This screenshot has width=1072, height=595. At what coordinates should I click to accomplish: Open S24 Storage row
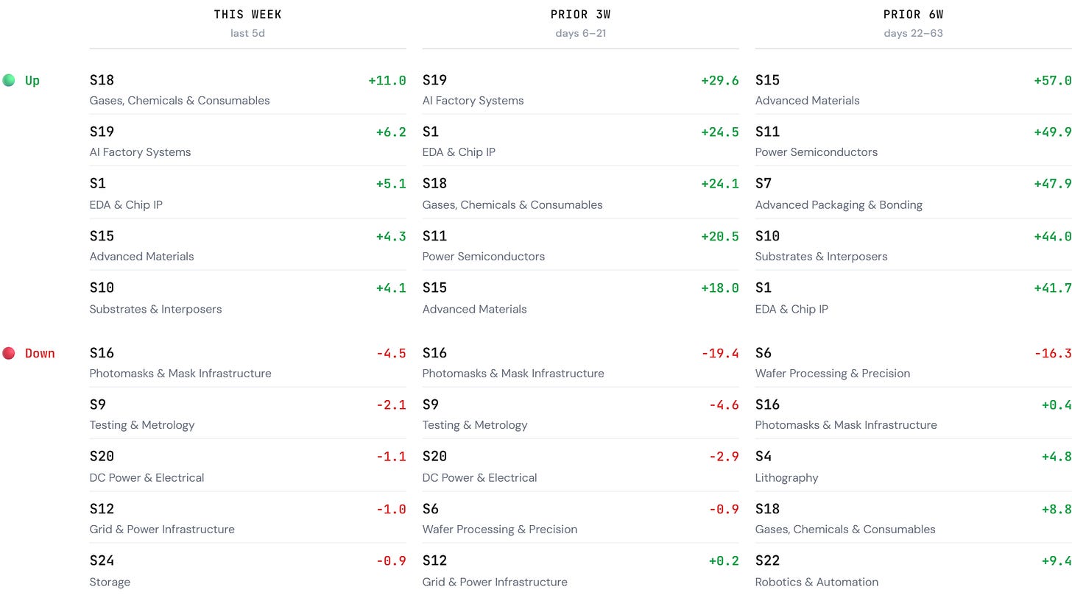[247, 570]
